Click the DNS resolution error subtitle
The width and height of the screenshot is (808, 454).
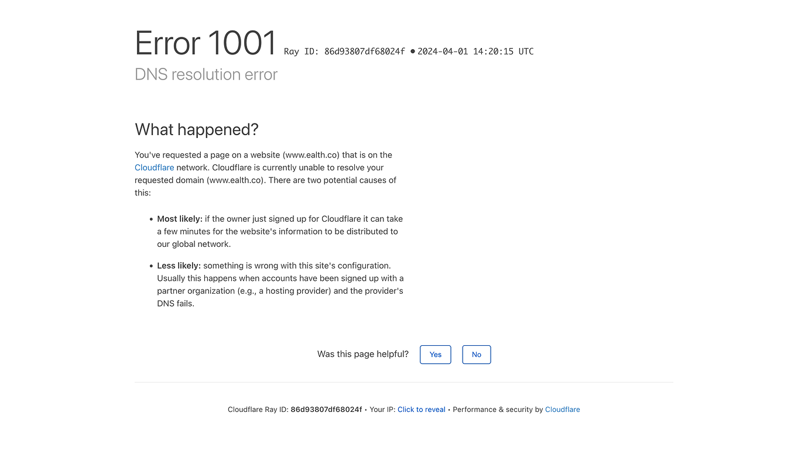[206, 74]
